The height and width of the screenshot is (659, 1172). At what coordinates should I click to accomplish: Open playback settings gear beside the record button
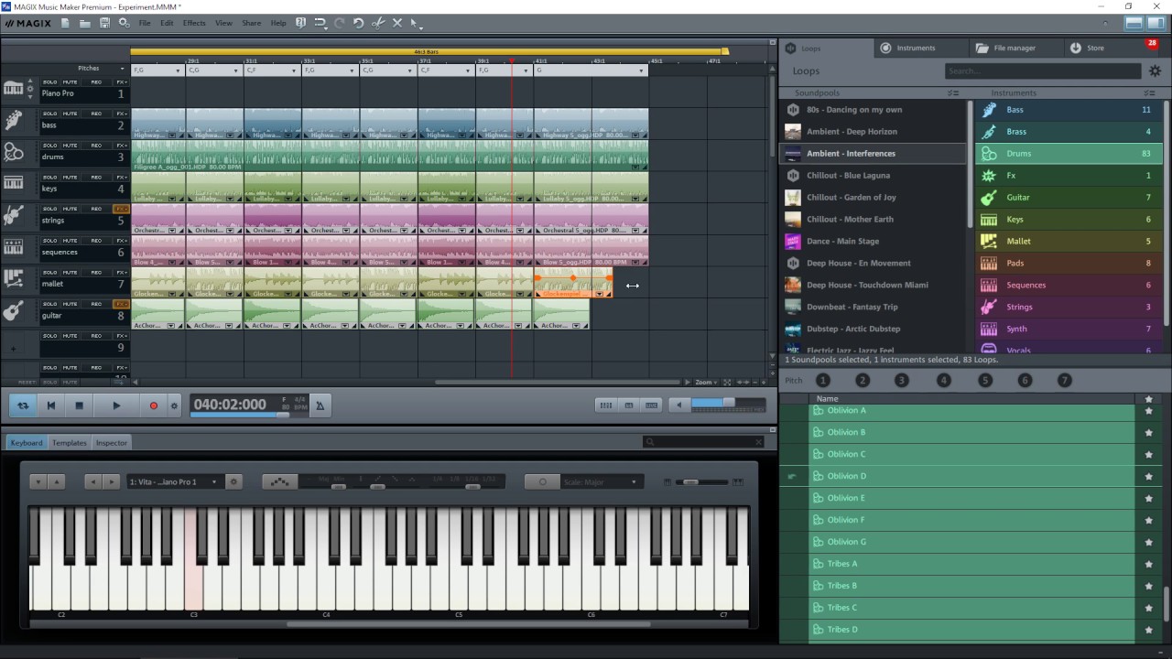click(174, 405)
